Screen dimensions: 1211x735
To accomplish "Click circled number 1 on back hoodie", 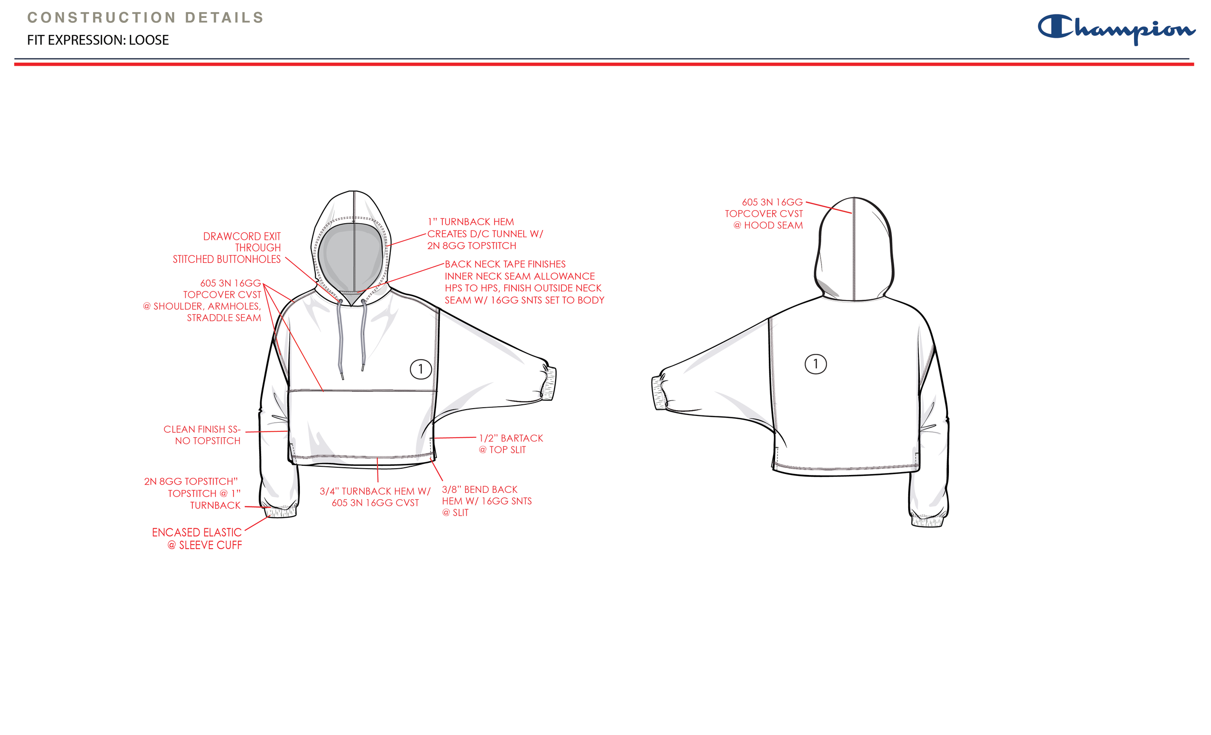I will pyautogui.click(x=815, y=364).
